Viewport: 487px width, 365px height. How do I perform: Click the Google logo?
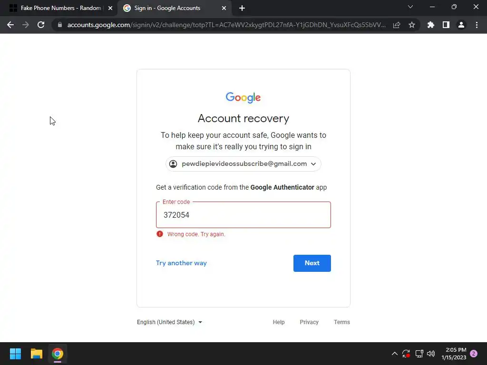(243, 97)
